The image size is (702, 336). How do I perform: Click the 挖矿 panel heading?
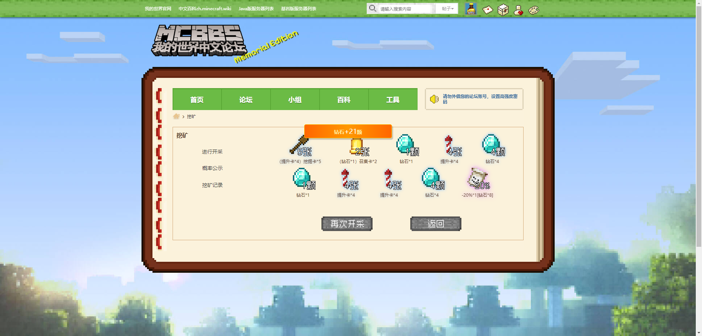click(182, 136)
